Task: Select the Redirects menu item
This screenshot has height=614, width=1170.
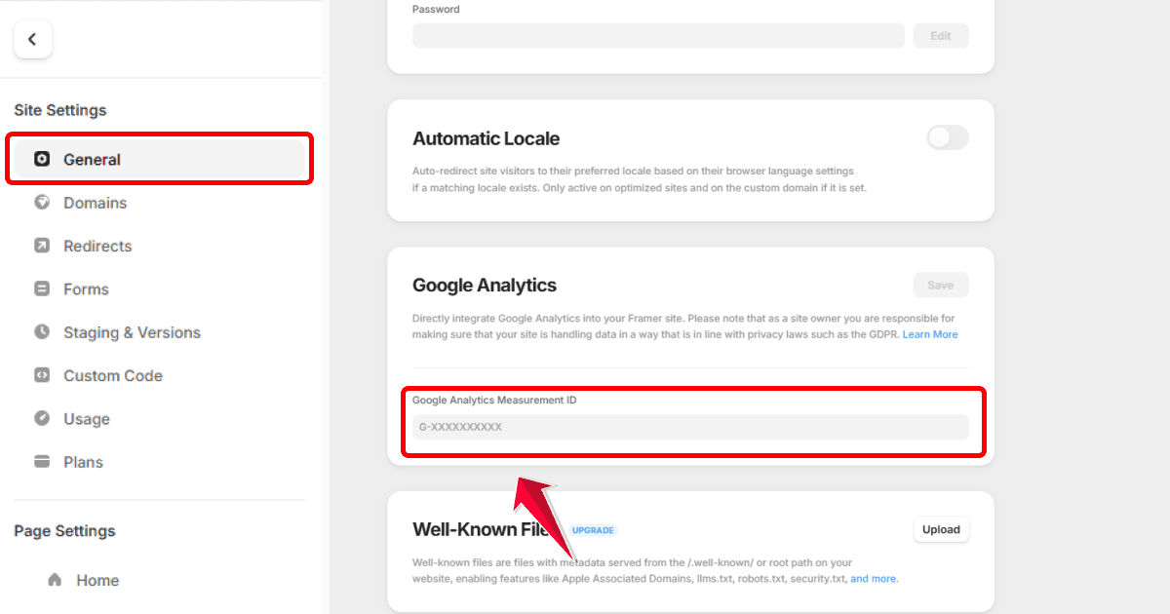Action: (96, 246)
